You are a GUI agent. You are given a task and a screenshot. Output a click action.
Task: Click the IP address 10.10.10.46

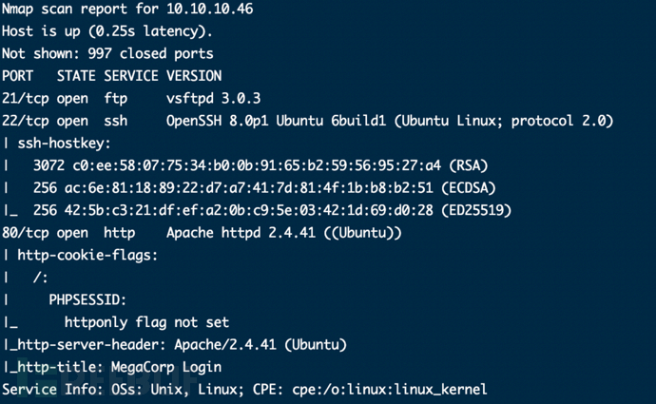click(x=209, y=9)
